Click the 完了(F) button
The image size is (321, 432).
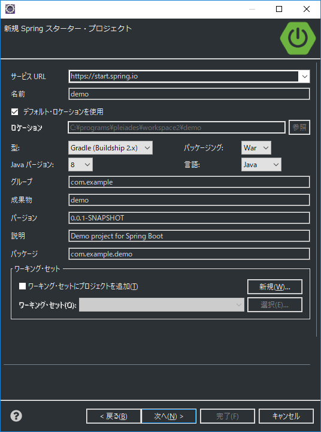[x=228, y=416]
